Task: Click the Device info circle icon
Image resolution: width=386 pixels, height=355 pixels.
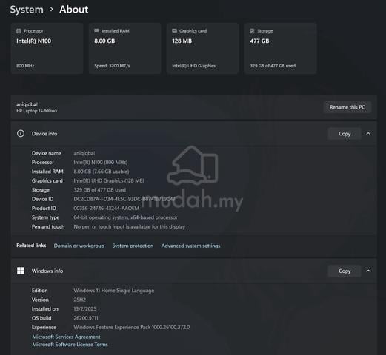Action: [x=21, y=133]
